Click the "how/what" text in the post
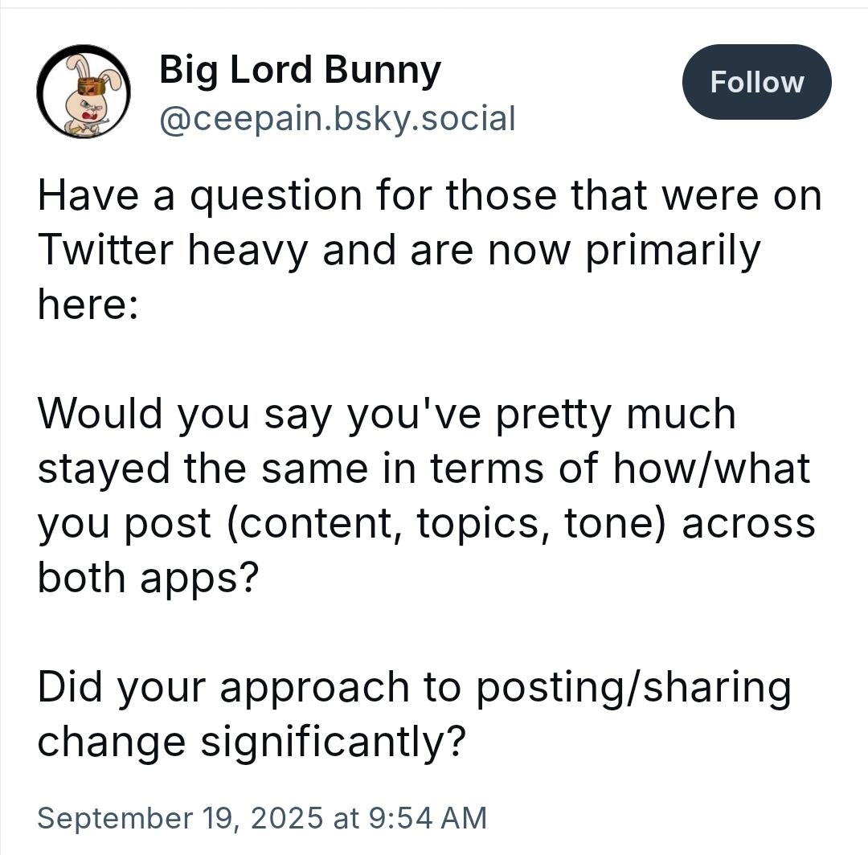This screenshot has height=855, width=868. [x=711, y=468]
